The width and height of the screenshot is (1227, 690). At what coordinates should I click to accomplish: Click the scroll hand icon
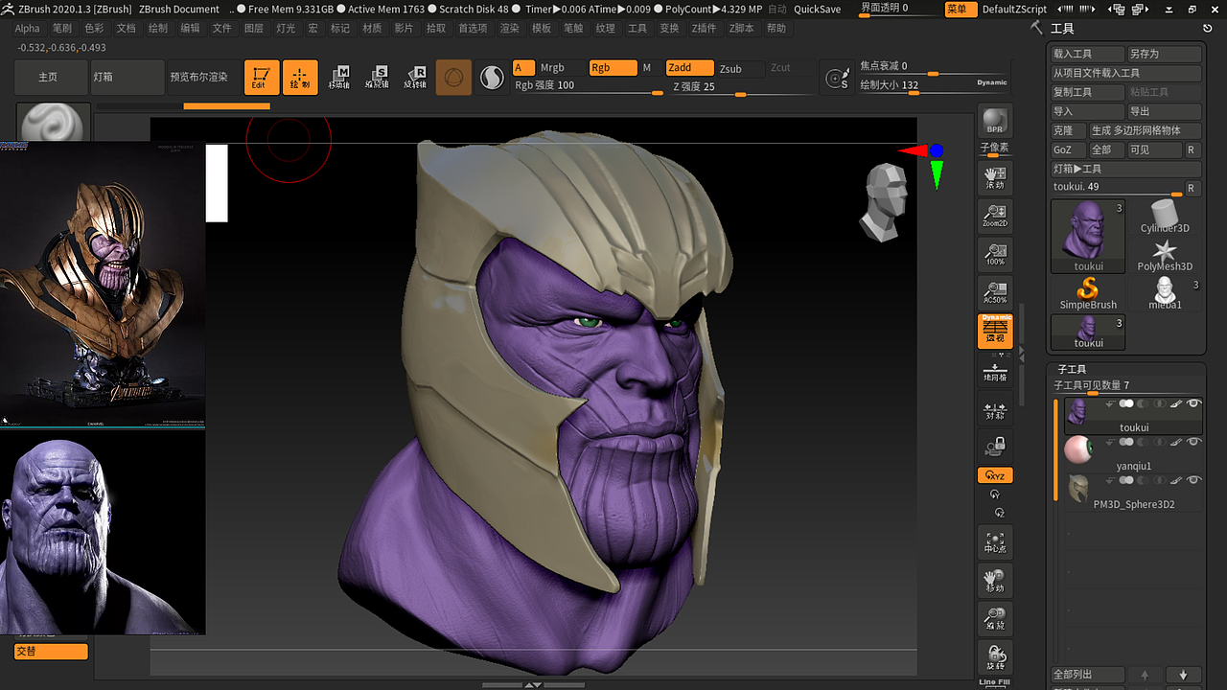pyautogui.click(x=995, y=176)
